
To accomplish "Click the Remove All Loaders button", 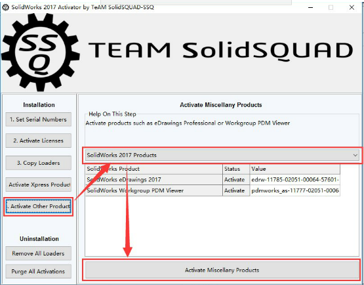I will pos(38,253).
